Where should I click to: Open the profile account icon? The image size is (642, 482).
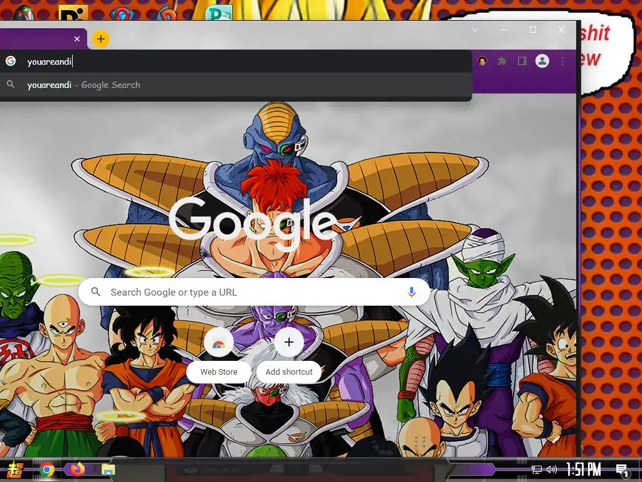pyautogui.click(x=542, y=61)
